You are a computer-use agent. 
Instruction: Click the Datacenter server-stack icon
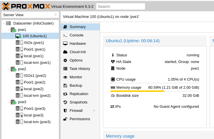(x=8, y=23)
